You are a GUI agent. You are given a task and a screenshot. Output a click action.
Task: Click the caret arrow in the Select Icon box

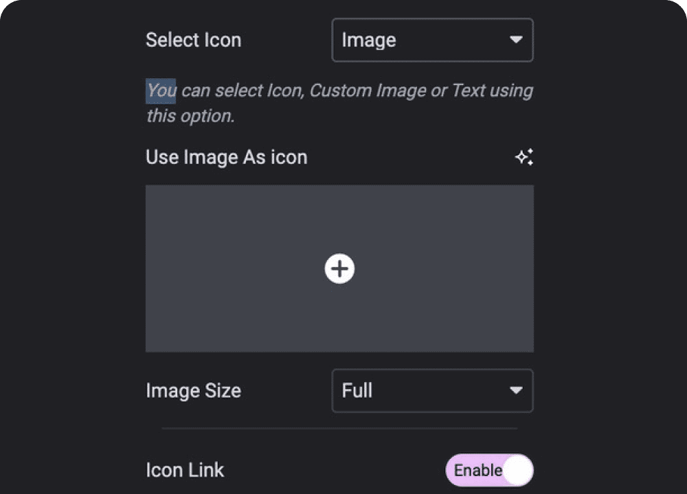pos(516,40)
